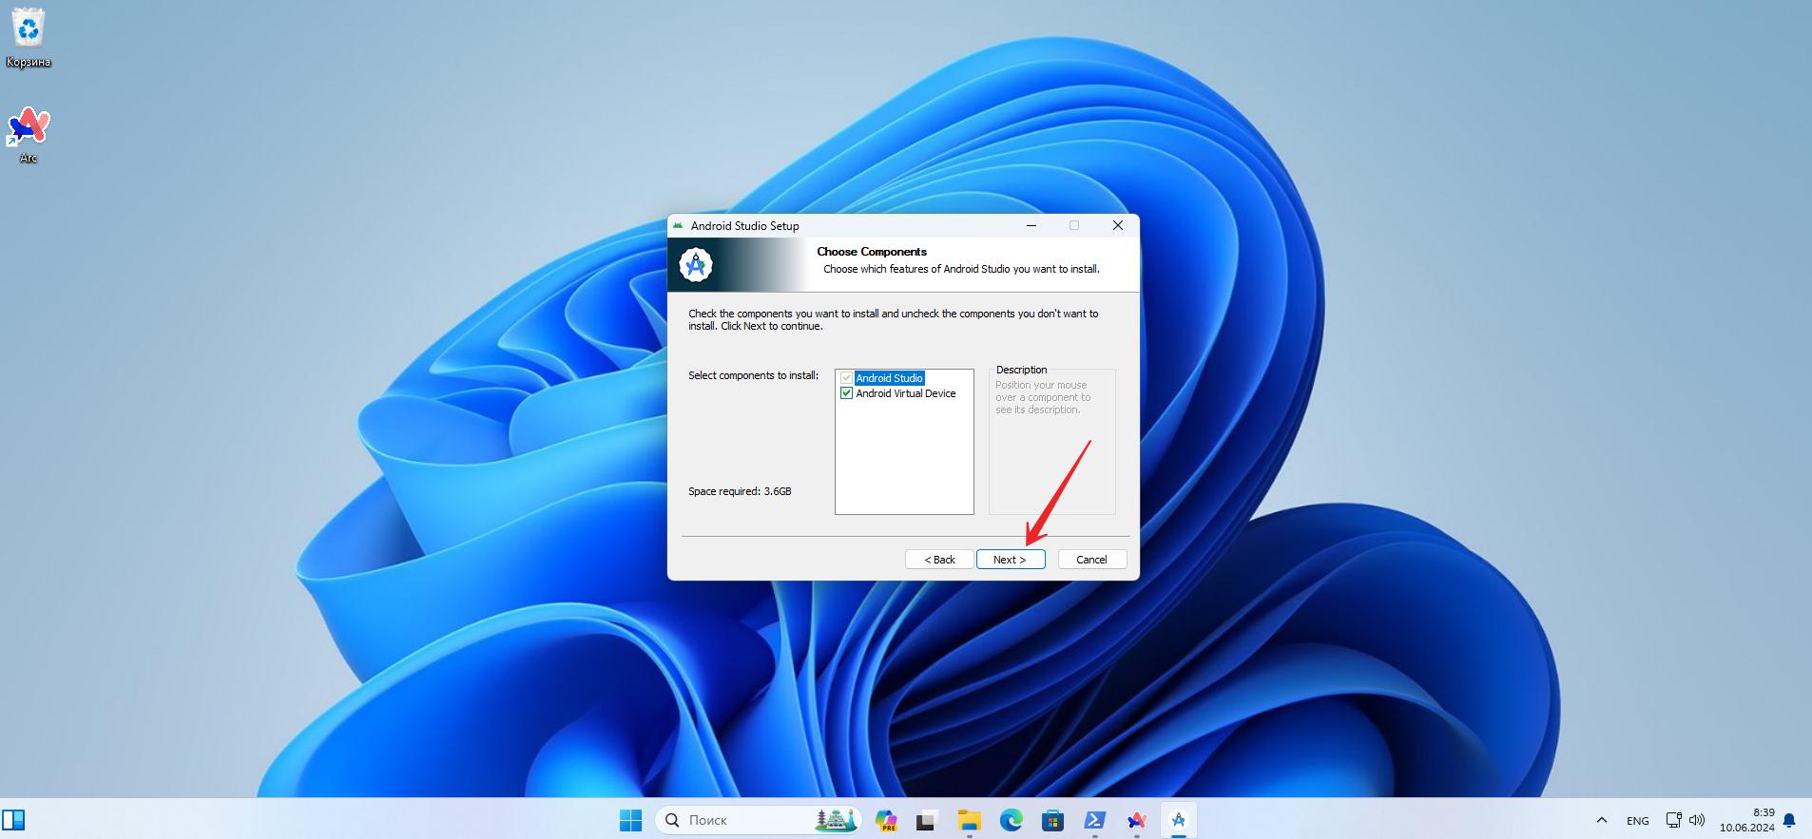Screen dimensions: 1812x839
Task: Click the Android Studio installer taskbar icon
Action: tap(1178, 820)
